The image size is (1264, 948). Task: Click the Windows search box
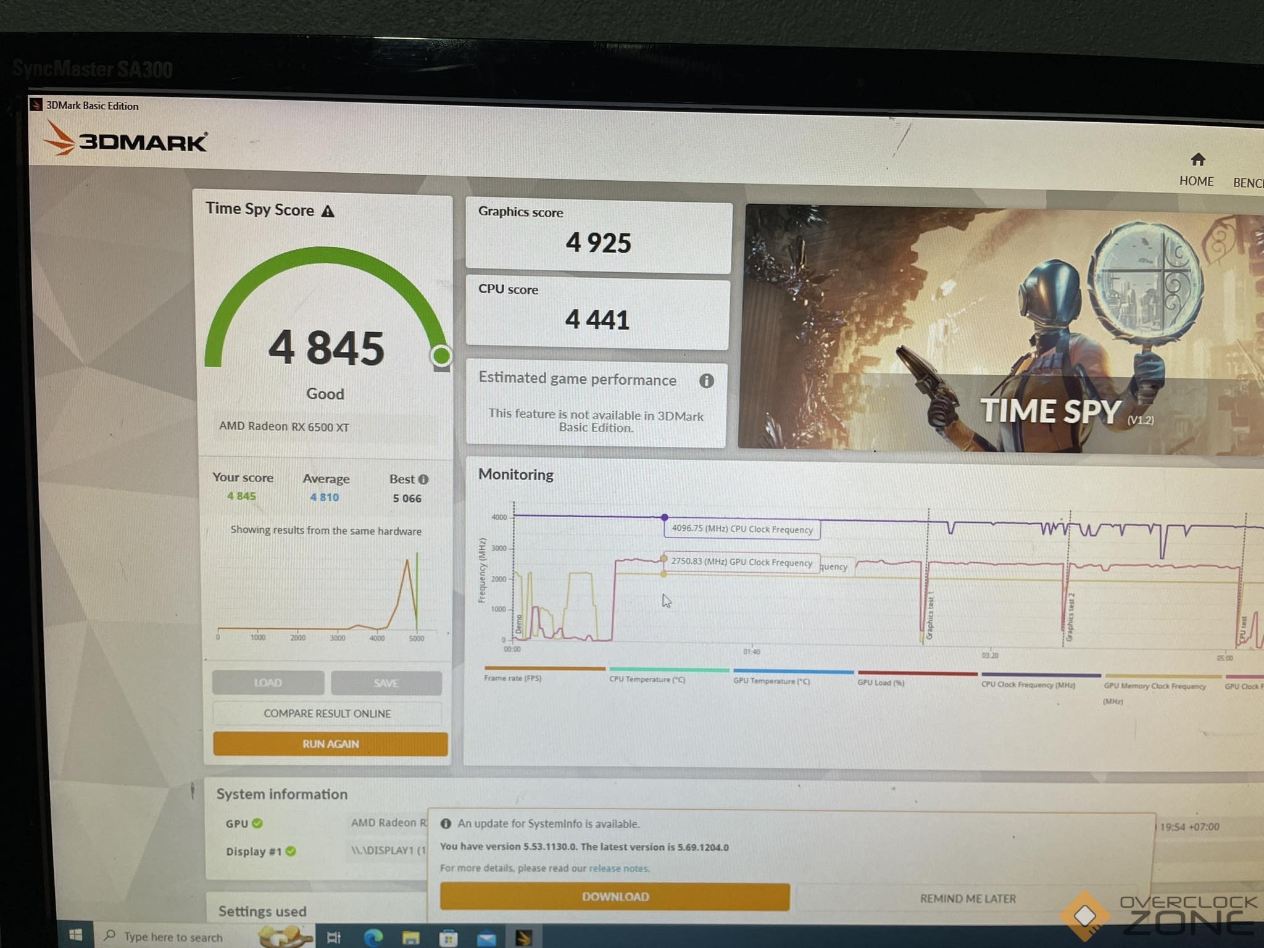[x=204, y=937]
